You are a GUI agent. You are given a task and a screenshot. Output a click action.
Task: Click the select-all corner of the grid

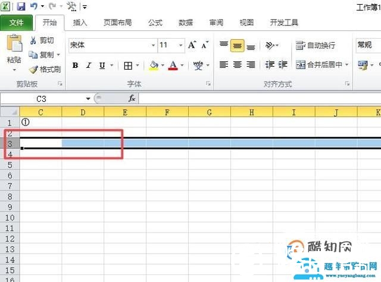coord(10,112)
